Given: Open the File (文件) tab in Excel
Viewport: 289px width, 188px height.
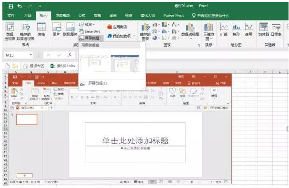Looking at the screenshot, I should (11, 16).
